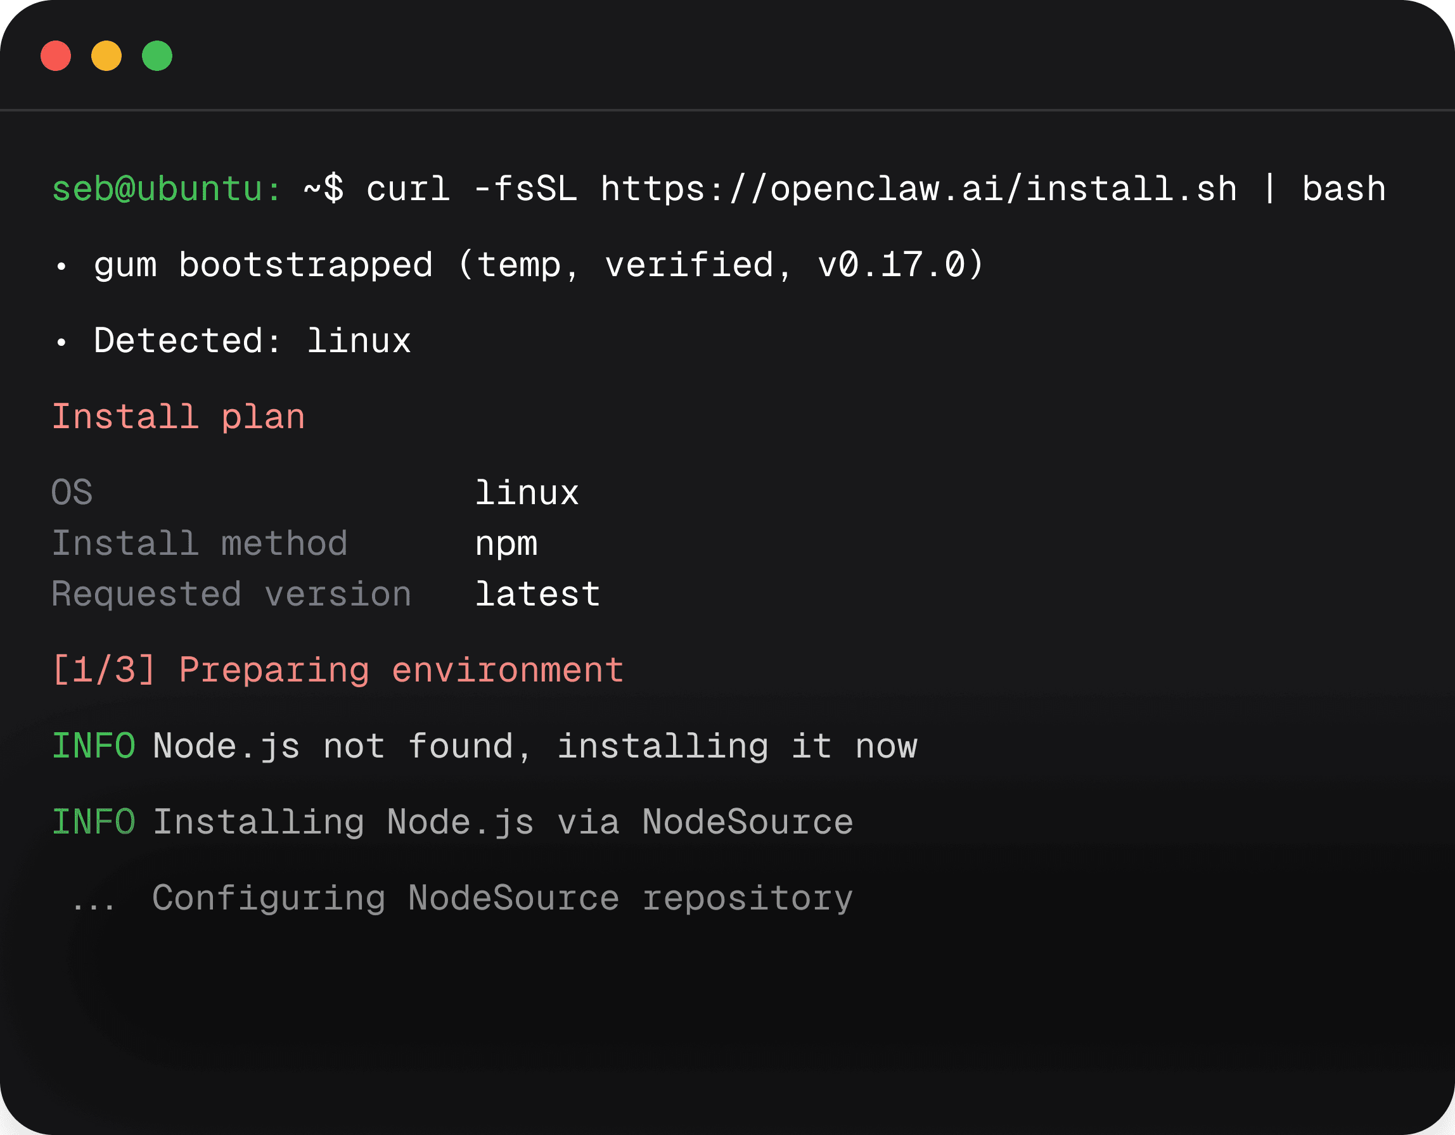Click the curl command word
Image resolution: width=1455 pixels, height=1135 pixels.
pos(407,189)
